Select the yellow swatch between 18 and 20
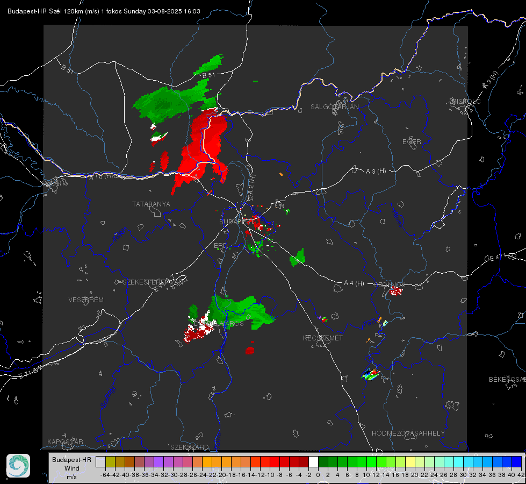Screen dimensions: 526x484 (x=410, y=462)
